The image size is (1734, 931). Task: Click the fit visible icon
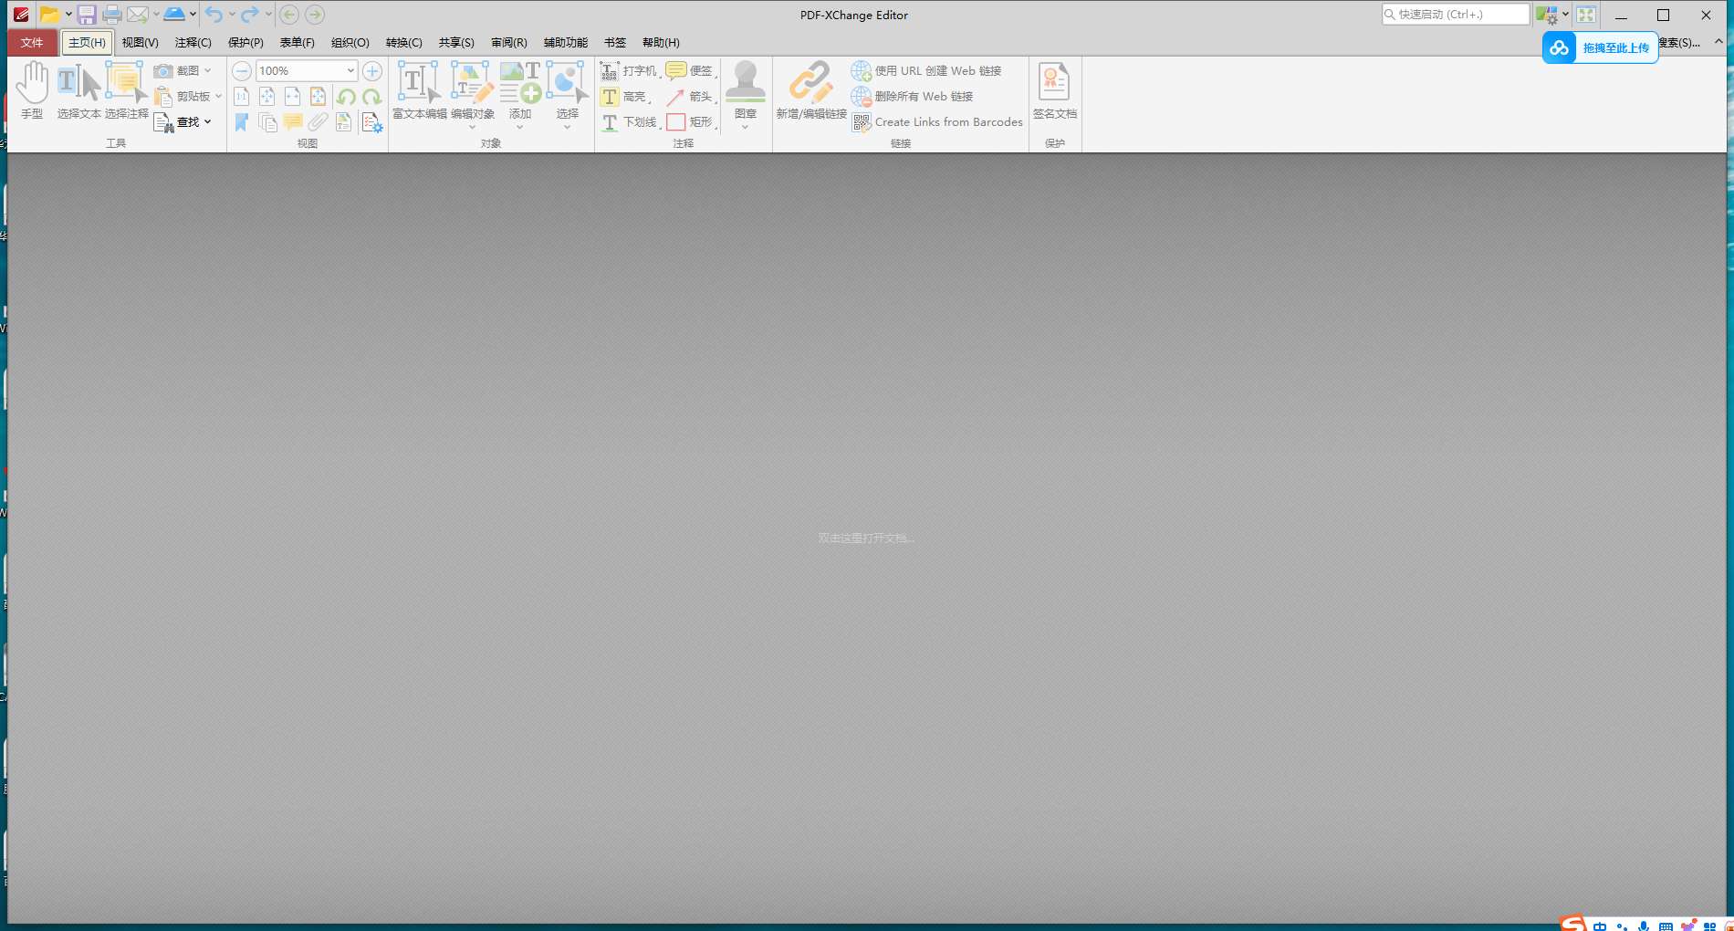click(x=319, y=96)
